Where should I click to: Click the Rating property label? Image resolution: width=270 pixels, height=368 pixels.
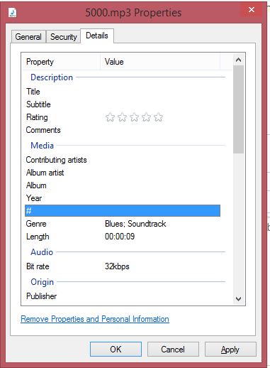click(x=37, y=117)
